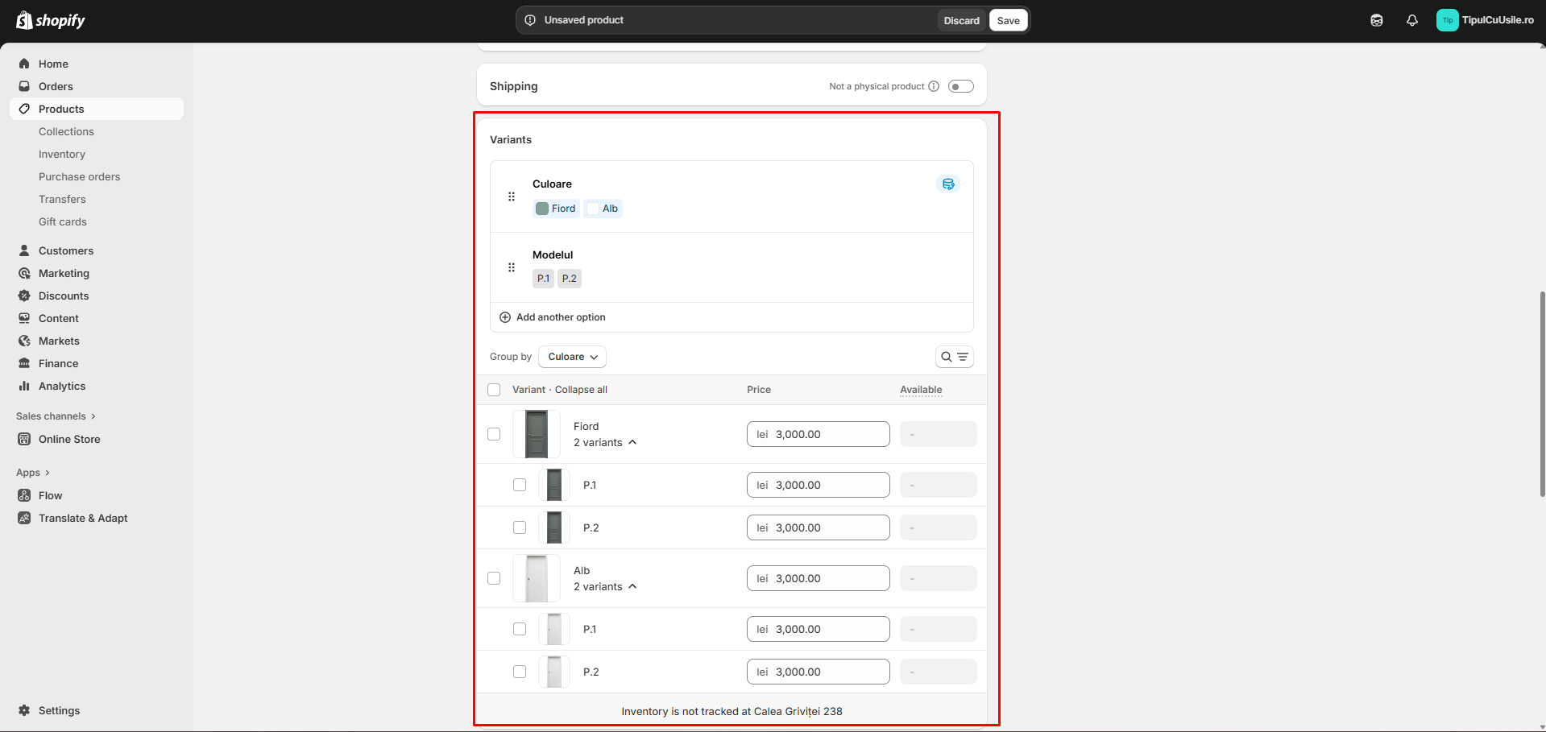1546x732 pixels.
Task: Click the info icon next to Not a physical product
Action: 934,86
